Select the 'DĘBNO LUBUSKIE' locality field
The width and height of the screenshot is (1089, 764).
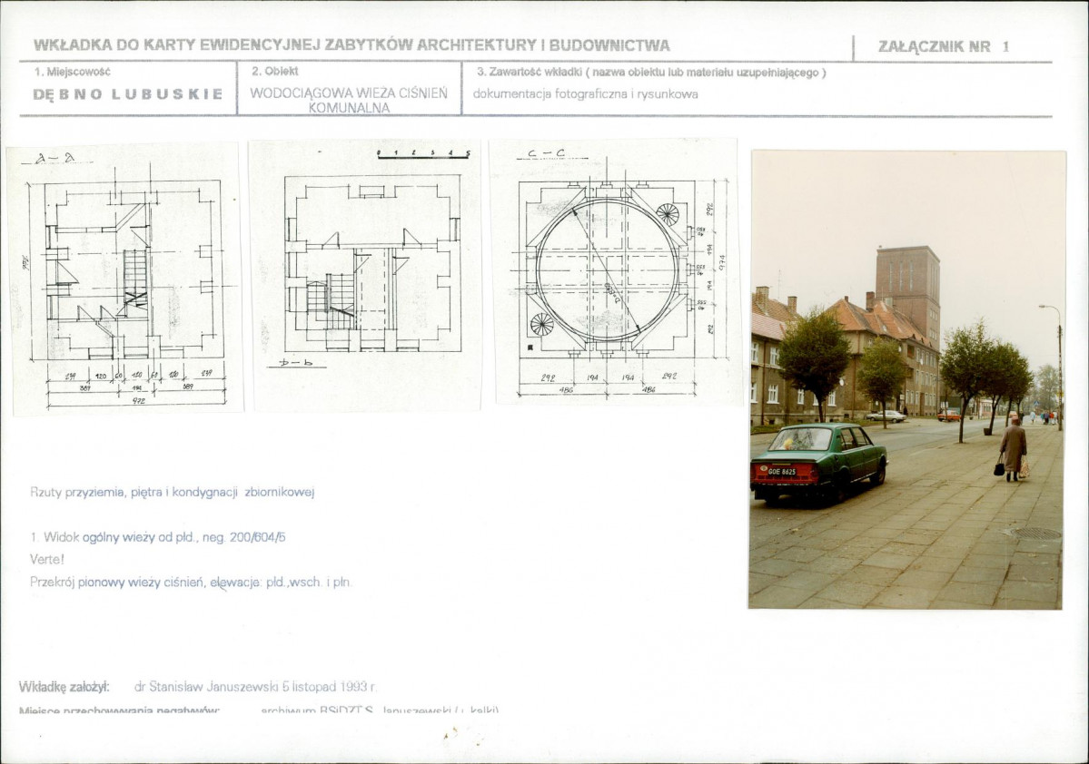pyautogui.click(x=128, y=93)
